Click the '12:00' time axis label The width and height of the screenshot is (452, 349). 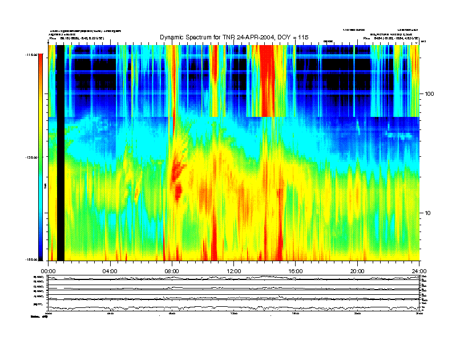coord(234,271)
